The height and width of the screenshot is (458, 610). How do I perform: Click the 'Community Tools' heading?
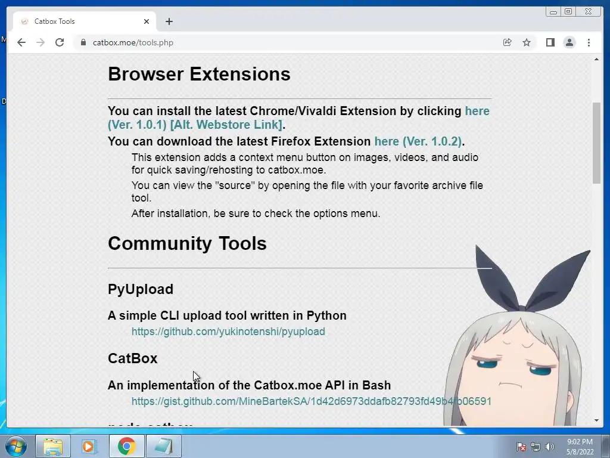tap(187, 243)
